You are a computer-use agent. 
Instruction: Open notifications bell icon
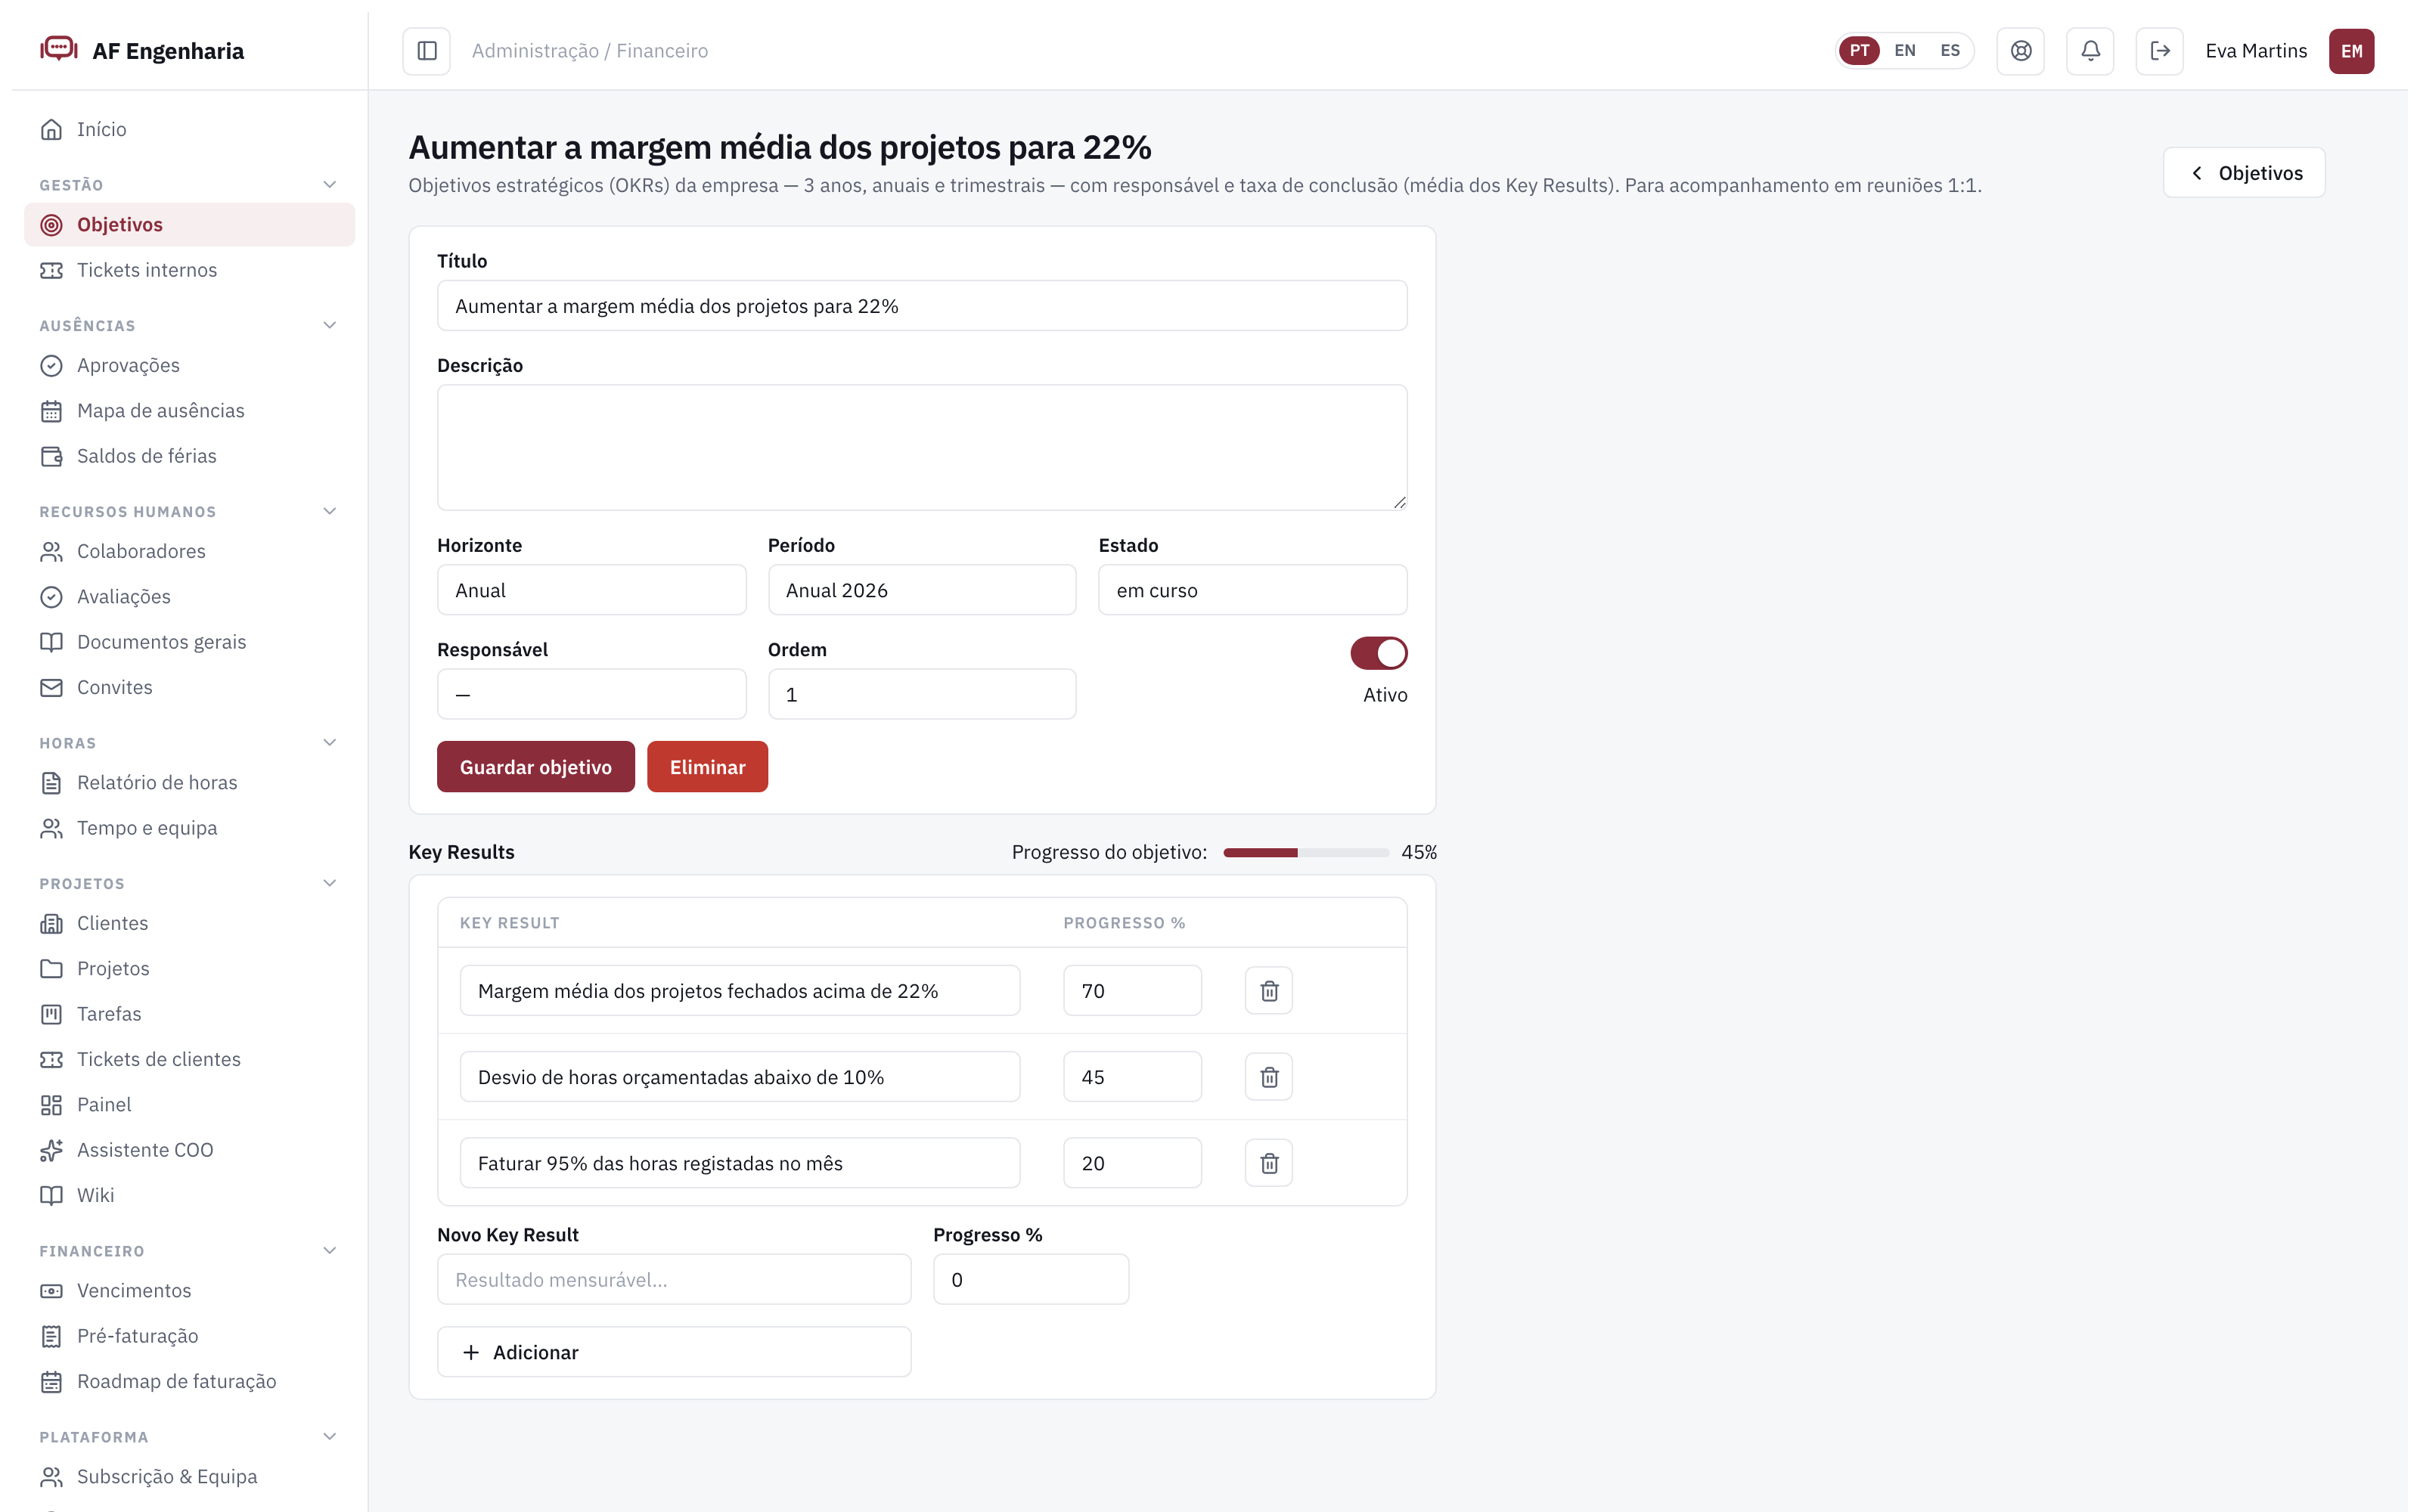point(2090,51)
